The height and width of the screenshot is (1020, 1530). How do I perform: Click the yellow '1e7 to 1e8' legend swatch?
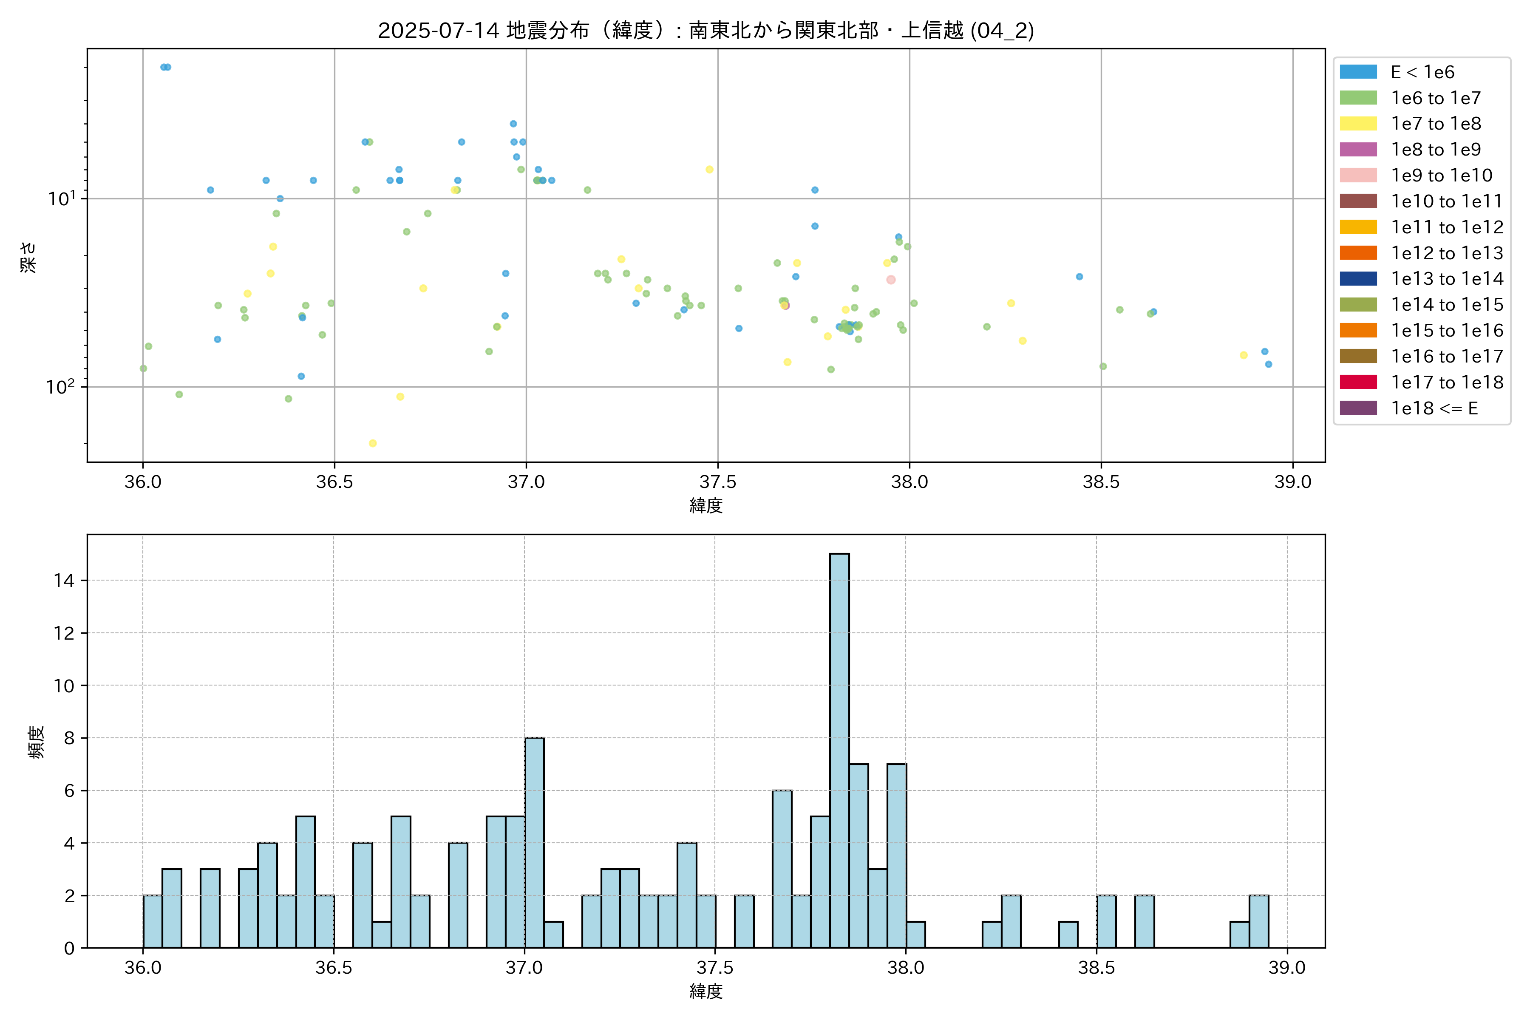pos(1357,124)
